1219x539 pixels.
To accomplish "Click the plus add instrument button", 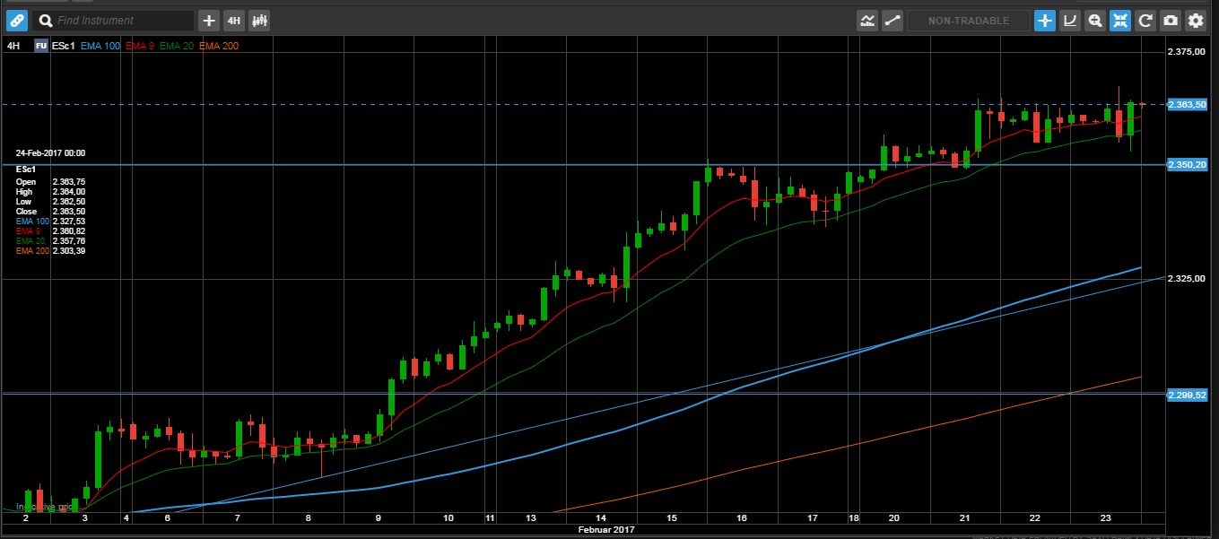I will coord(209,20).
